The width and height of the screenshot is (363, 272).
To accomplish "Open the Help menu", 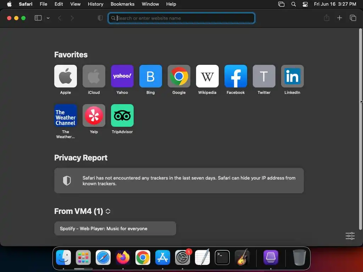I will pyautogui.click(x=171, y=4).
